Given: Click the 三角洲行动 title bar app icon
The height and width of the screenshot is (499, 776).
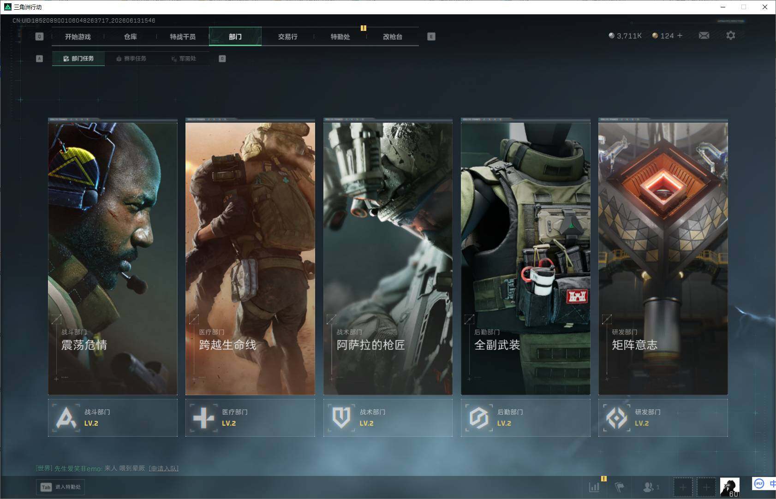Looking at the screenshot, I should click(x=7, y=7).
